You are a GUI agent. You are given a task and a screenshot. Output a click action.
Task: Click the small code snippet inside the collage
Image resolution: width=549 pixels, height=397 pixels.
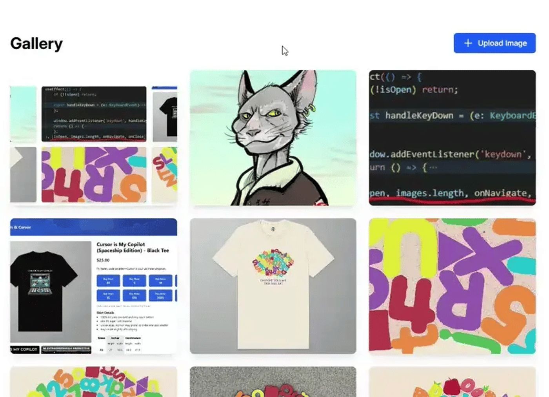pyautogui.click(x=94, y=114)
